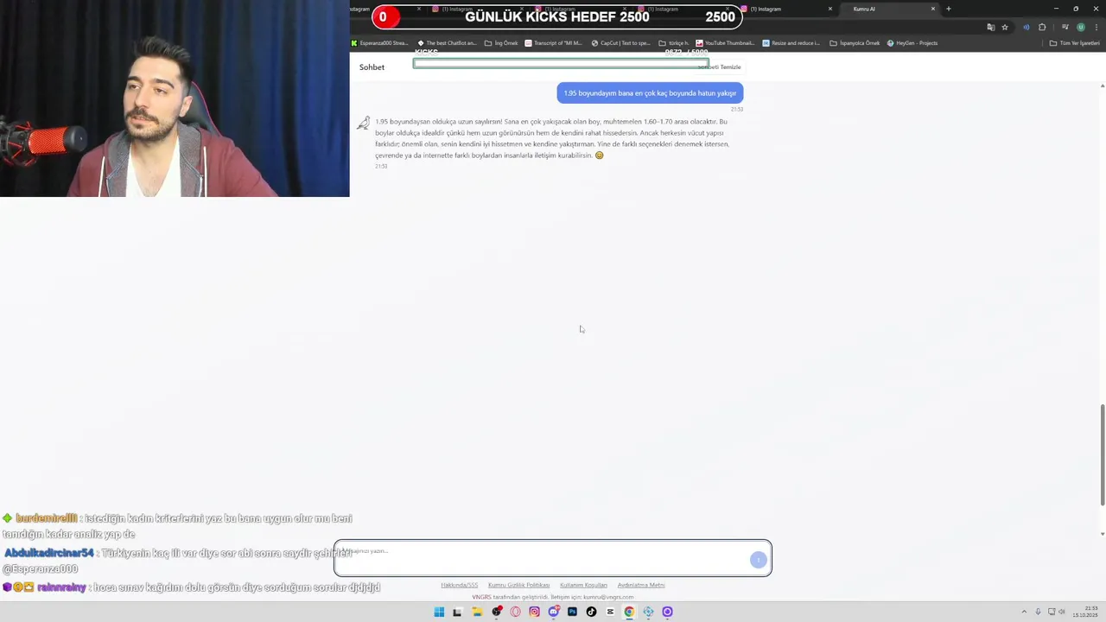Open the Transcript of MI M bookmark
Screen dimensions: 1106x622
click(x=554, y=43)
